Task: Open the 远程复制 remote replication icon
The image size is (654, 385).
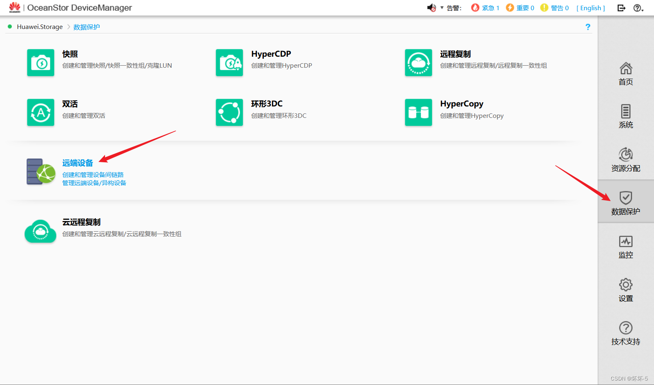Action: click(x=418, y=63)
